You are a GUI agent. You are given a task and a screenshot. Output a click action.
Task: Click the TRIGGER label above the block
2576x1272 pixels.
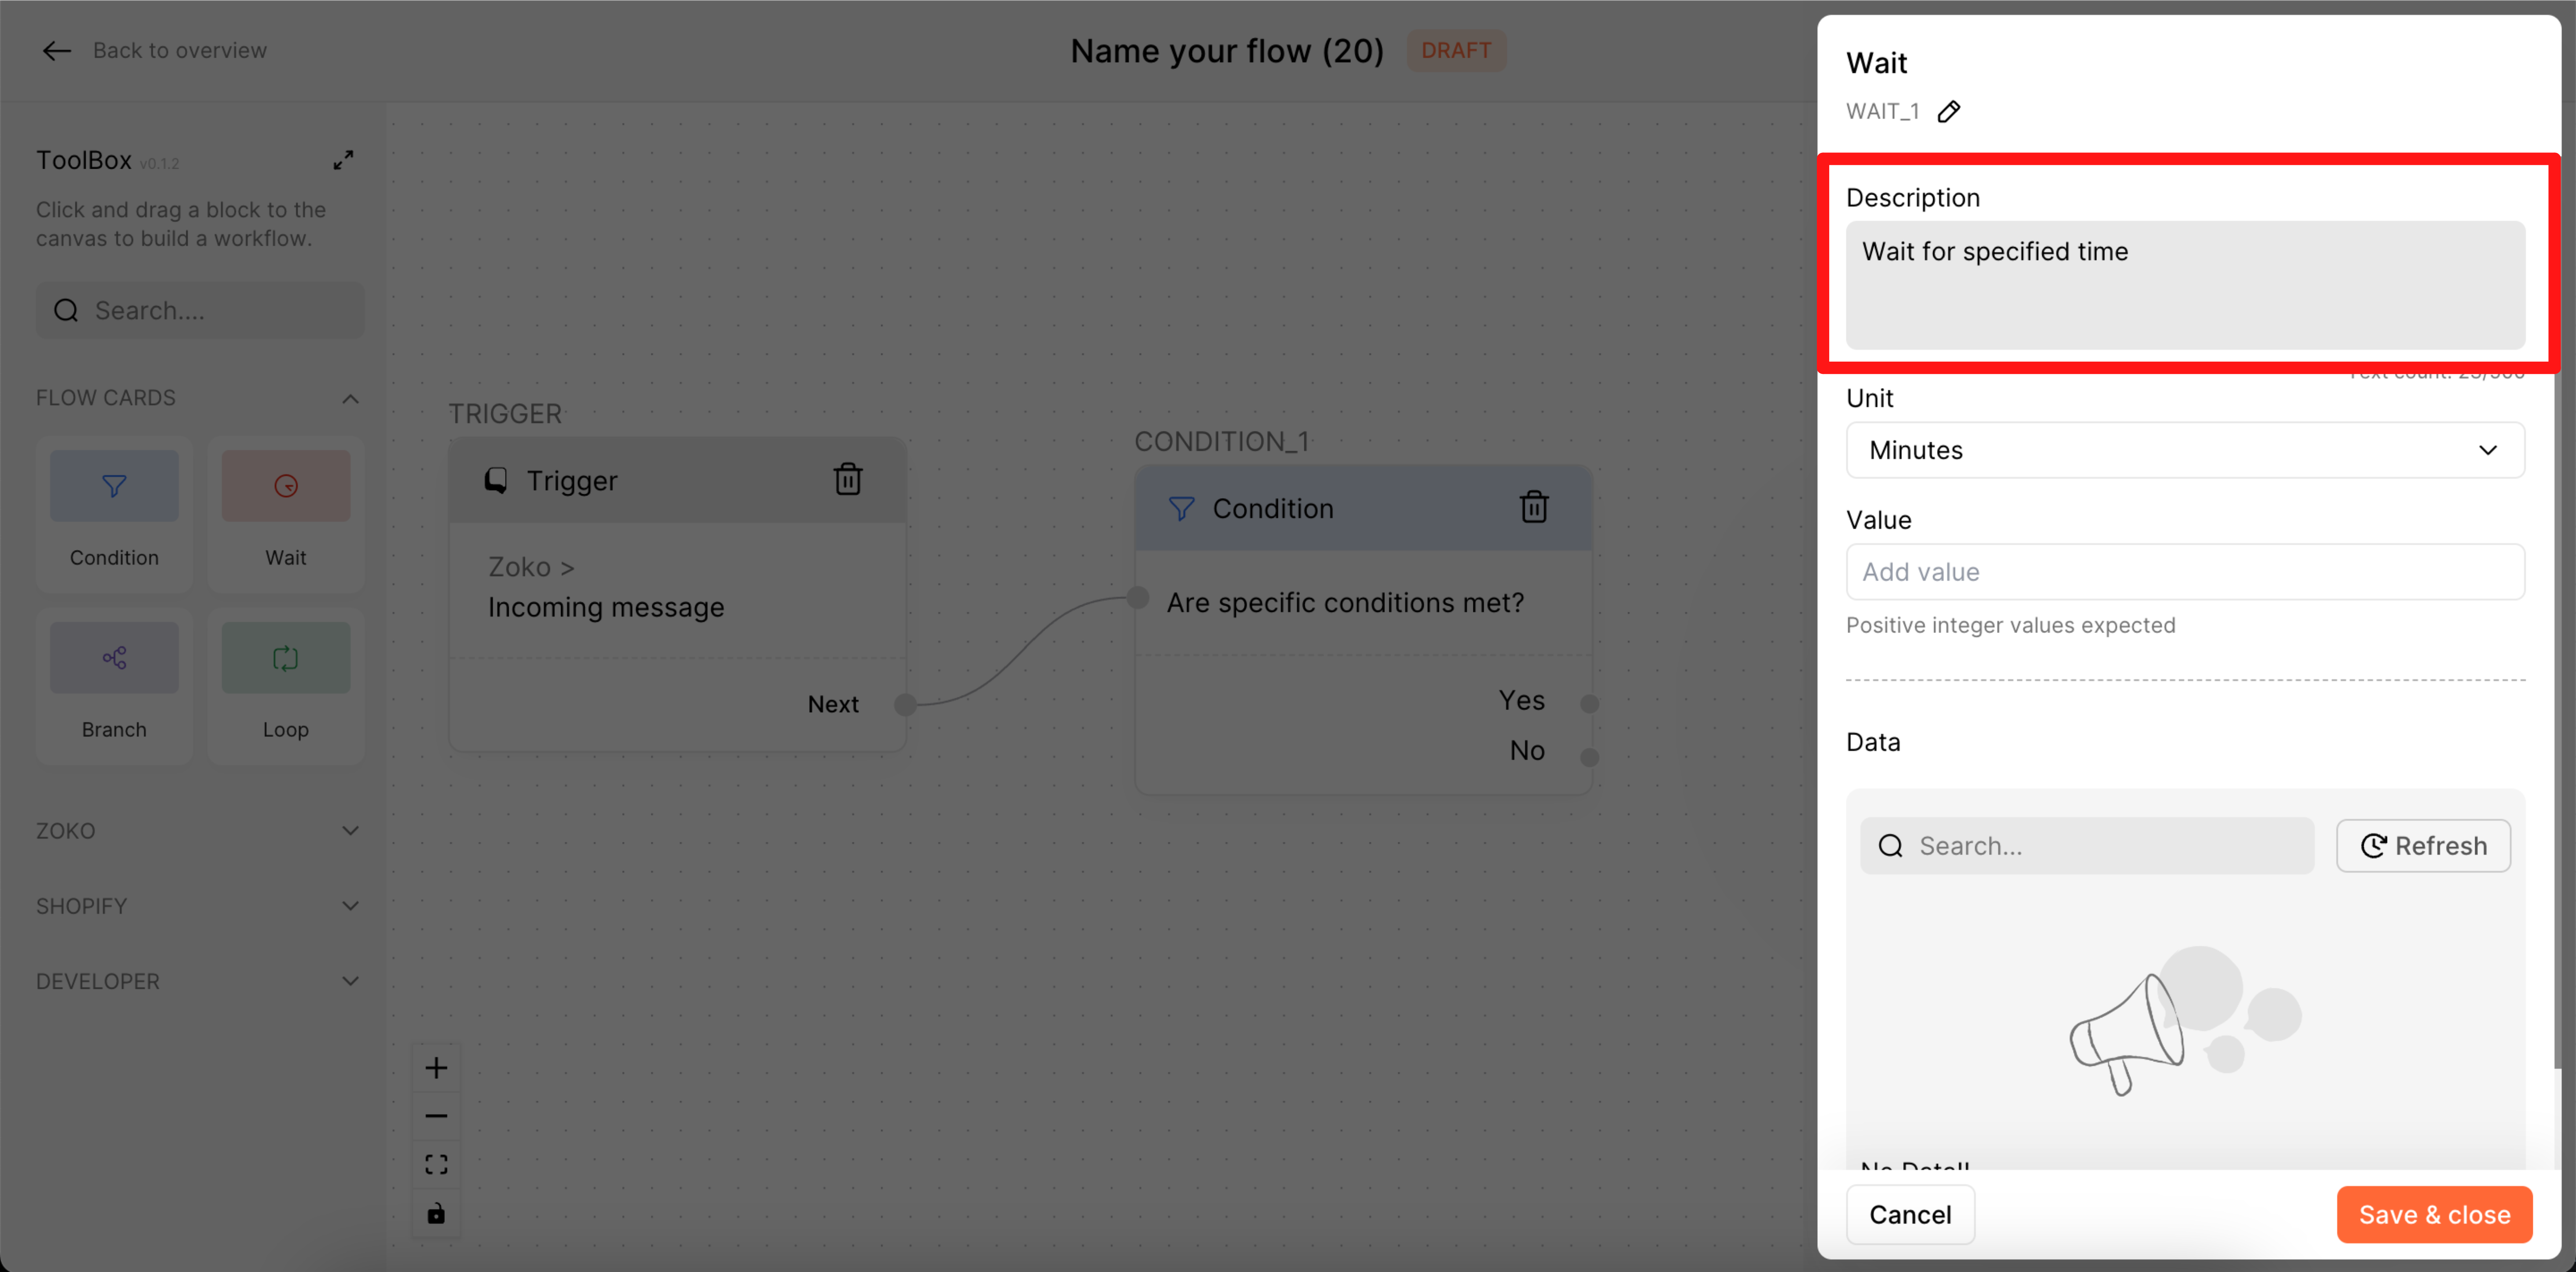click(505, 413)
